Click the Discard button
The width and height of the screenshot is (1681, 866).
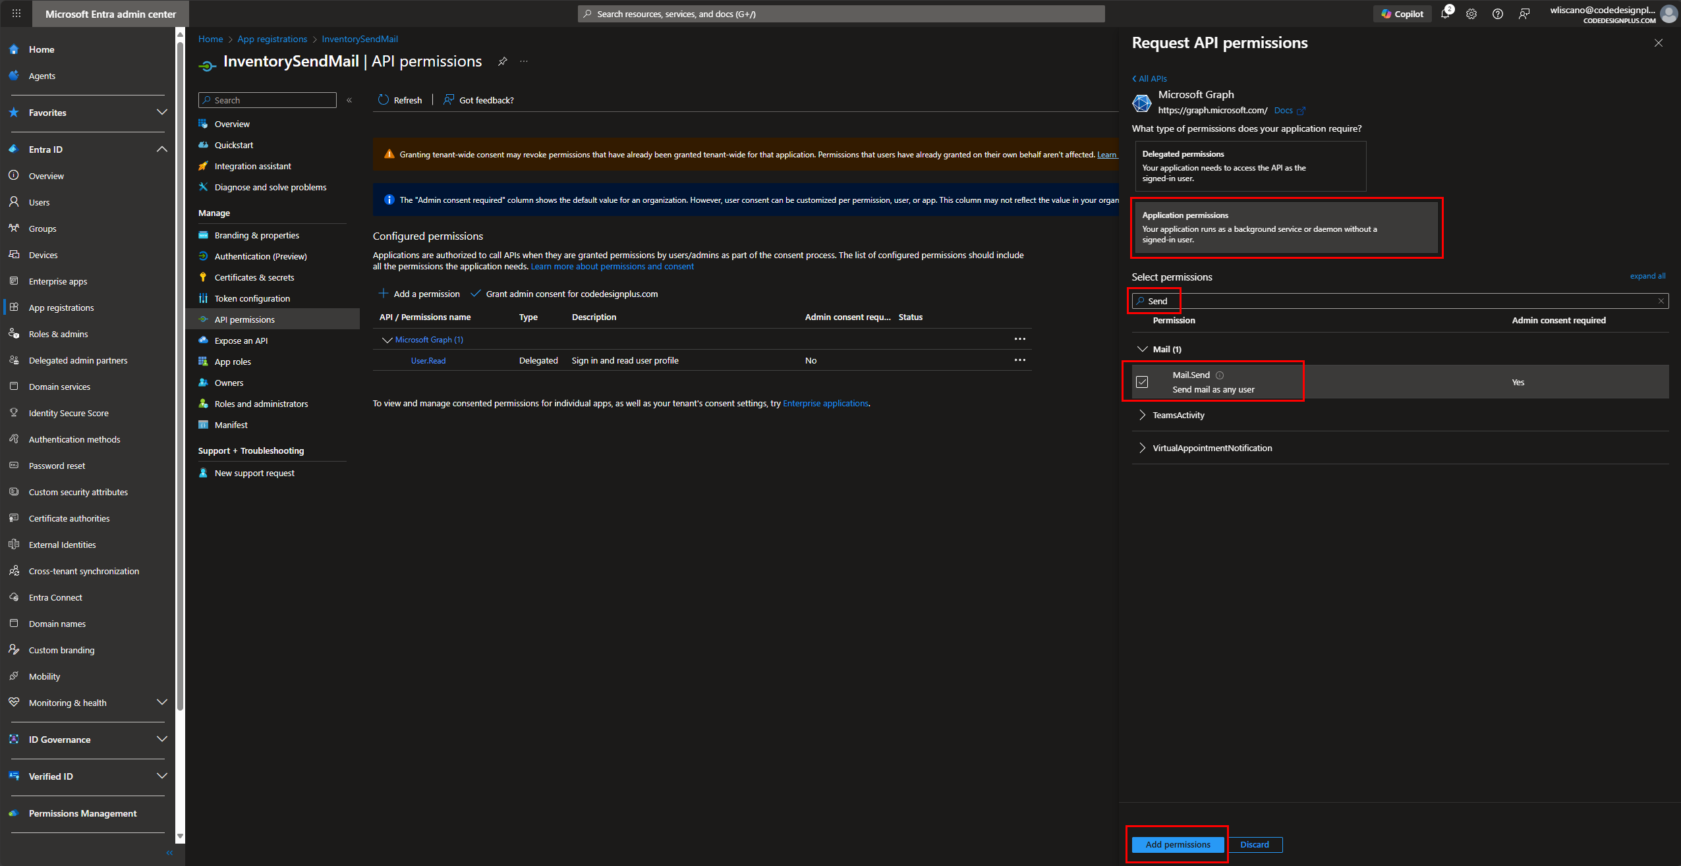(x=1254, y=844)
